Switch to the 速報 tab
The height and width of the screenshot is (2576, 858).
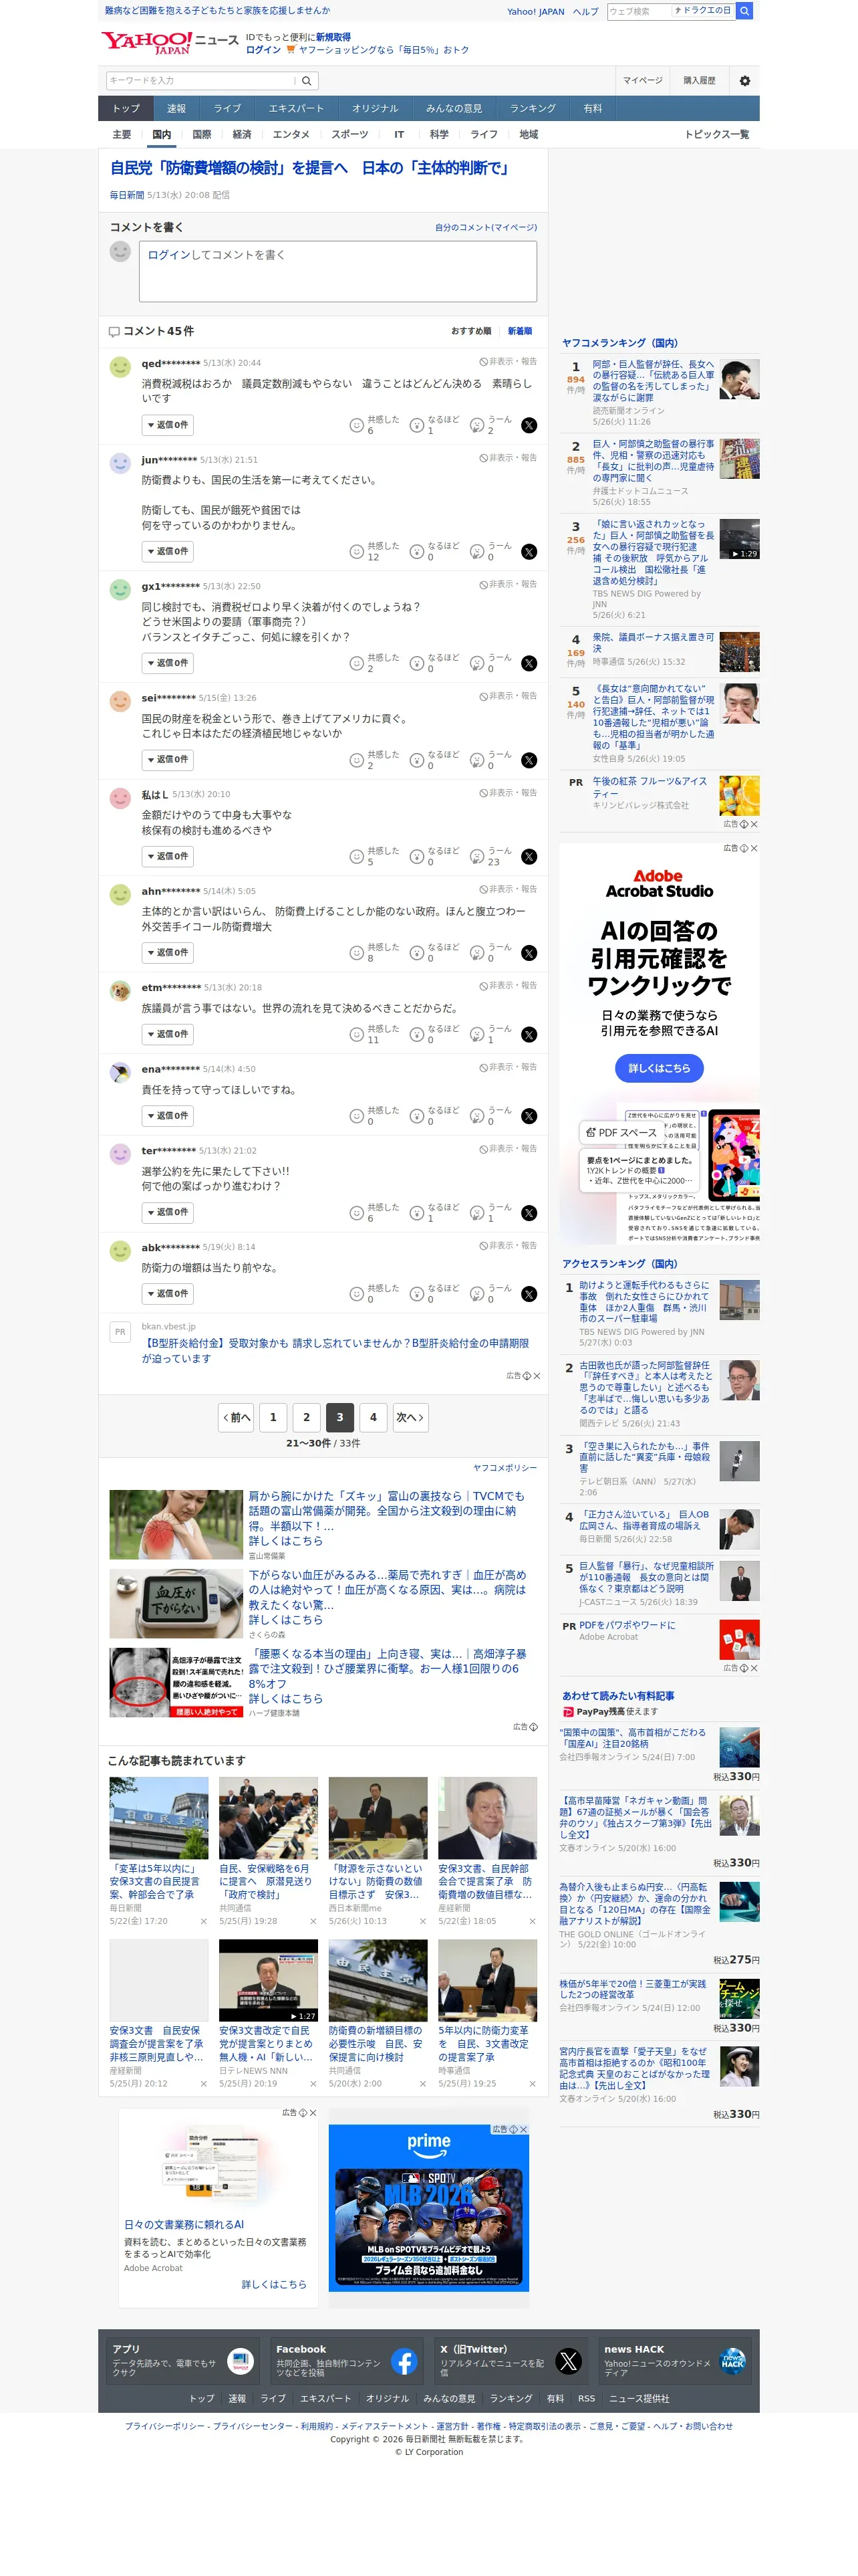tap(176, 108)
